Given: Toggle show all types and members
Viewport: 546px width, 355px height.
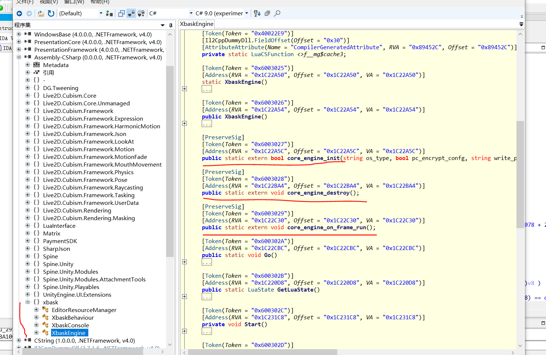Looking at the screenshot, I should (x=141, y=13).
